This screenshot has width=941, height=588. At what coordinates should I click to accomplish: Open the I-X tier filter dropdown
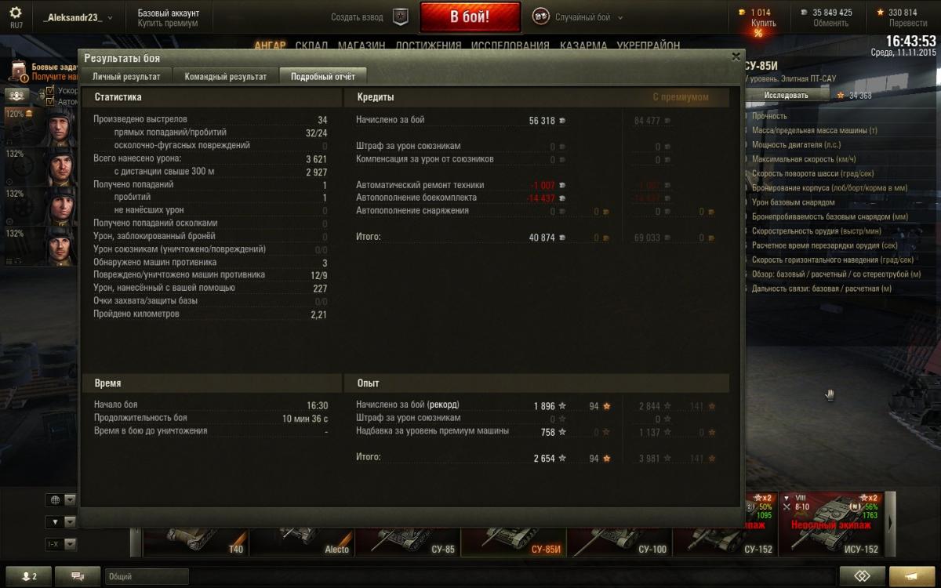pos(61,543)
